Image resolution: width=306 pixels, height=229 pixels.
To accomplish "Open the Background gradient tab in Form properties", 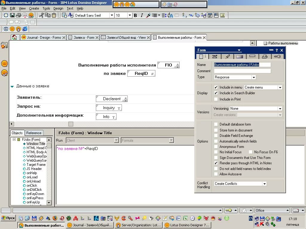I will (x=239, y=56).
